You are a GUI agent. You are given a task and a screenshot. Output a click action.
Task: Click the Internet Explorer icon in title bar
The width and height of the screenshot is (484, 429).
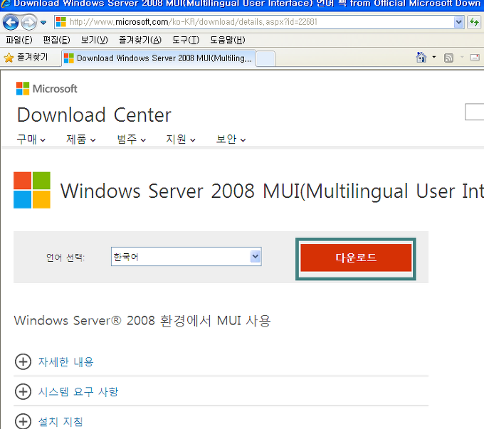pos(6,3)
